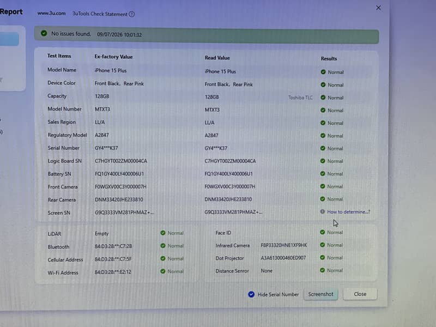Click the Screen SN info icon
Viewport: 436px width, 327px height.
(x=322, y=211)
